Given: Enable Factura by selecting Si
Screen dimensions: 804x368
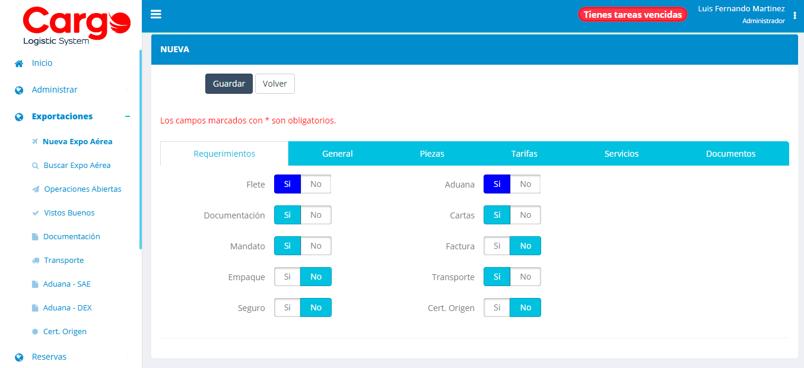Looking at the screenshot, I should tap(497, 246).
